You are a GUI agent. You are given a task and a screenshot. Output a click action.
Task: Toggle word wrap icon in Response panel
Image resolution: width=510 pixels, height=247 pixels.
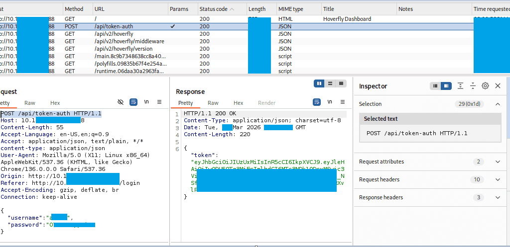pos(317,102)
